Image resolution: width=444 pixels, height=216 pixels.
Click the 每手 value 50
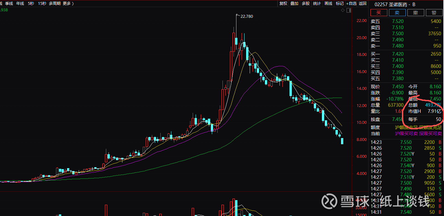[438, 120]
